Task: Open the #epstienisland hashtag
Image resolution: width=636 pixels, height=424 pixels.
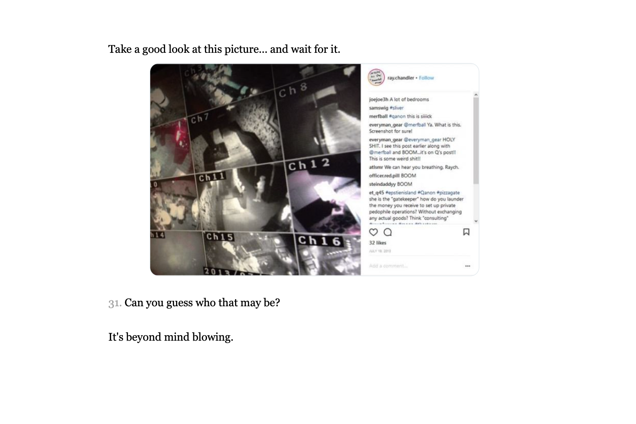Action: click(401, 193)
